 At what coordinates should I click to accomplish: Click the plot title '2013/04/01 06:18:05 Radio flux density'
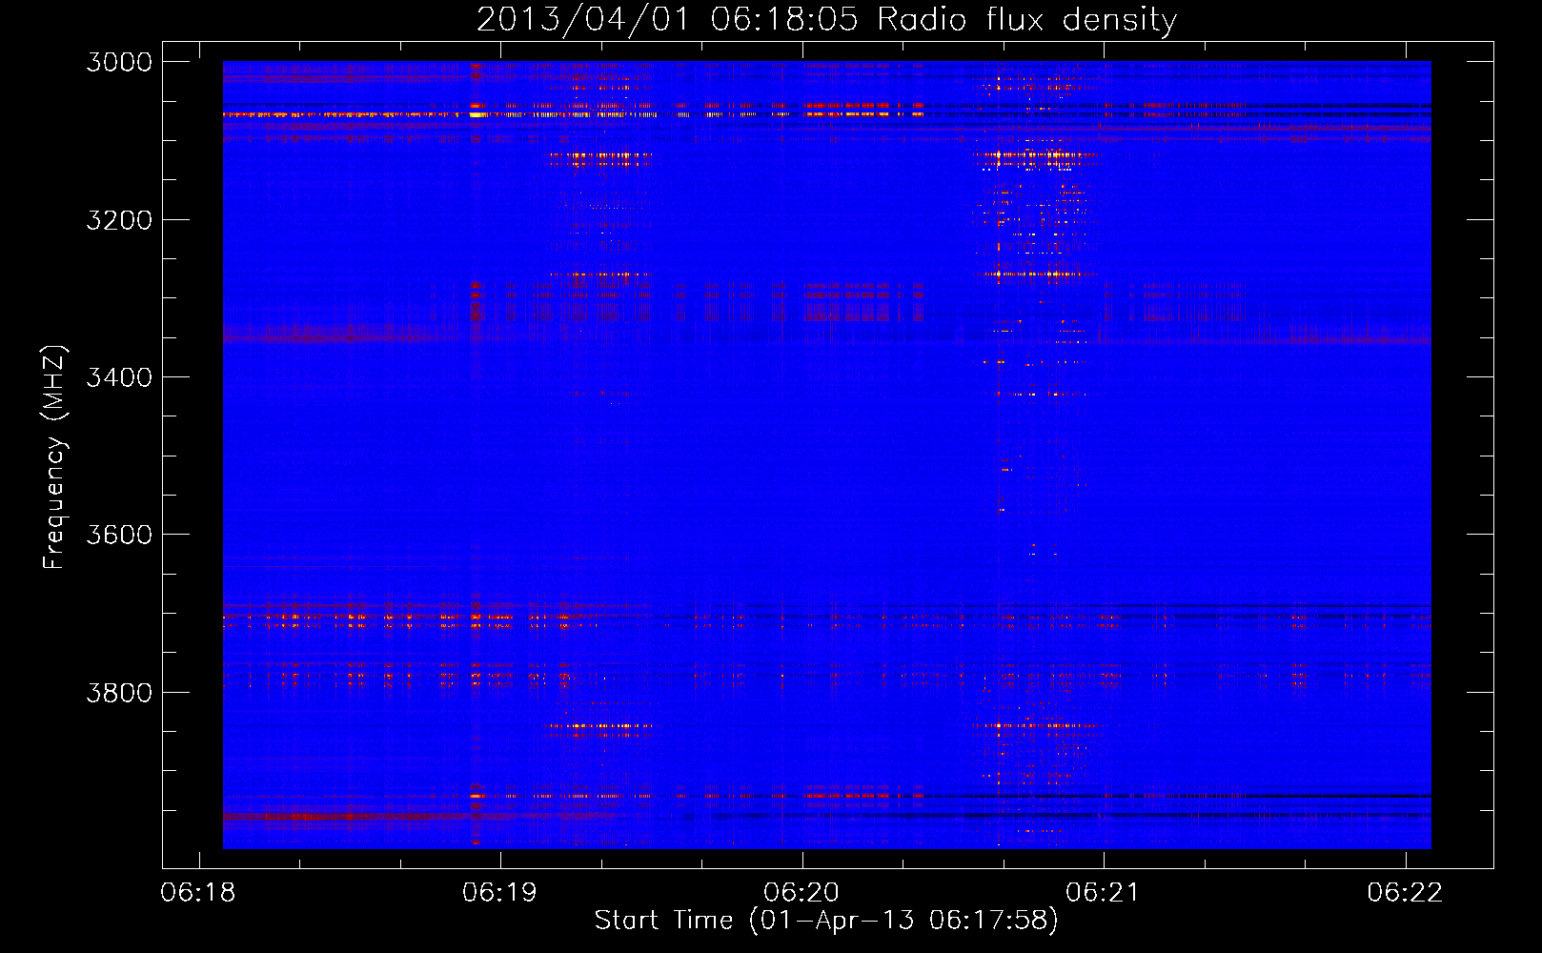826,20
